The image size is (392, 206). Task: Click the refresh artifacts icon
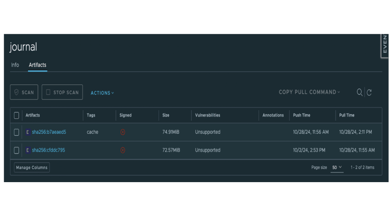369,93
